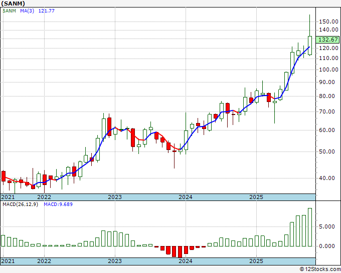Click the (SANM) chart title

point(13,3)
